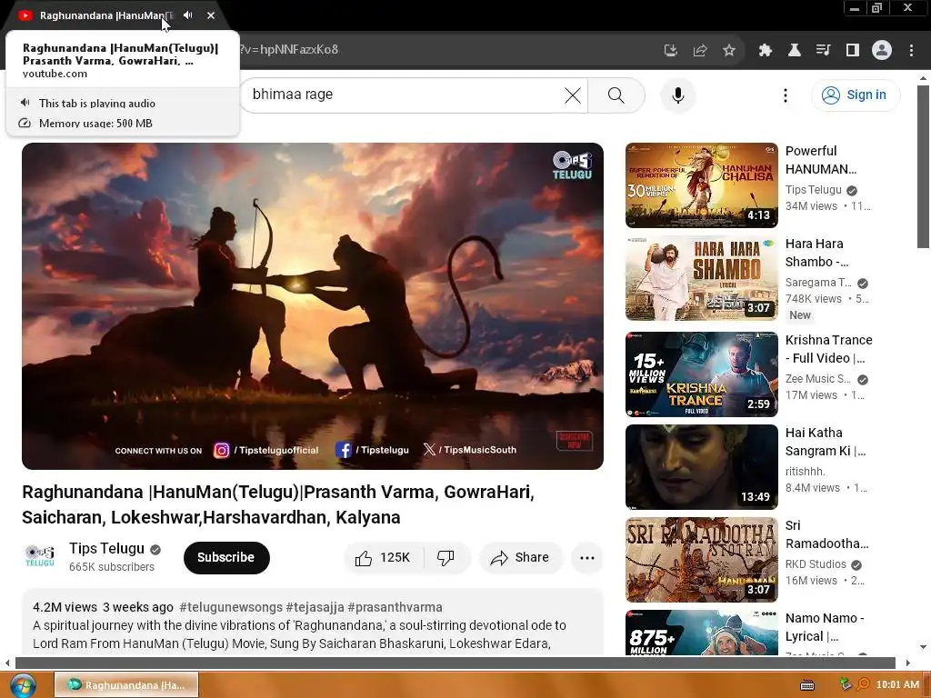
Task: Click the #tejasajja hashtag
Action: [x=315, y=607]
